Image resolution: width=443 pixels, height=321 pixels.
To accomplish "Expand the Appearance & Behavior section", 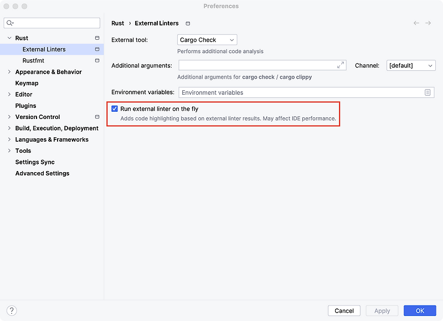I will [x=9, y=72].
